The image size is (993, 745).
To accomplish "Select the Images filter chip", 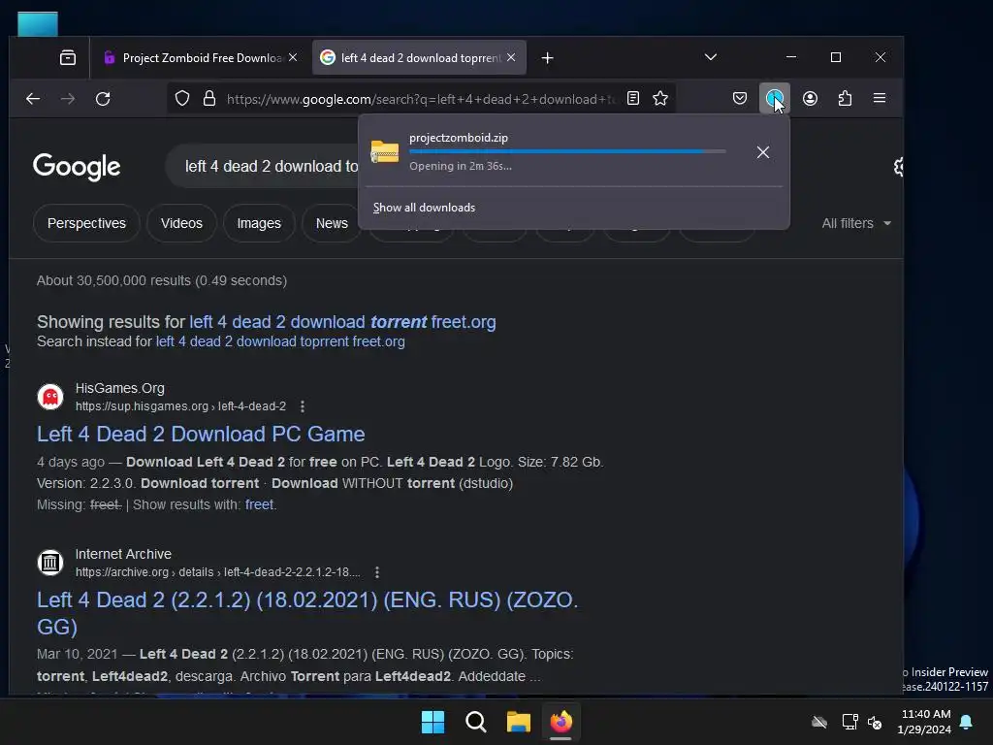I will click(x=259, y=223).
